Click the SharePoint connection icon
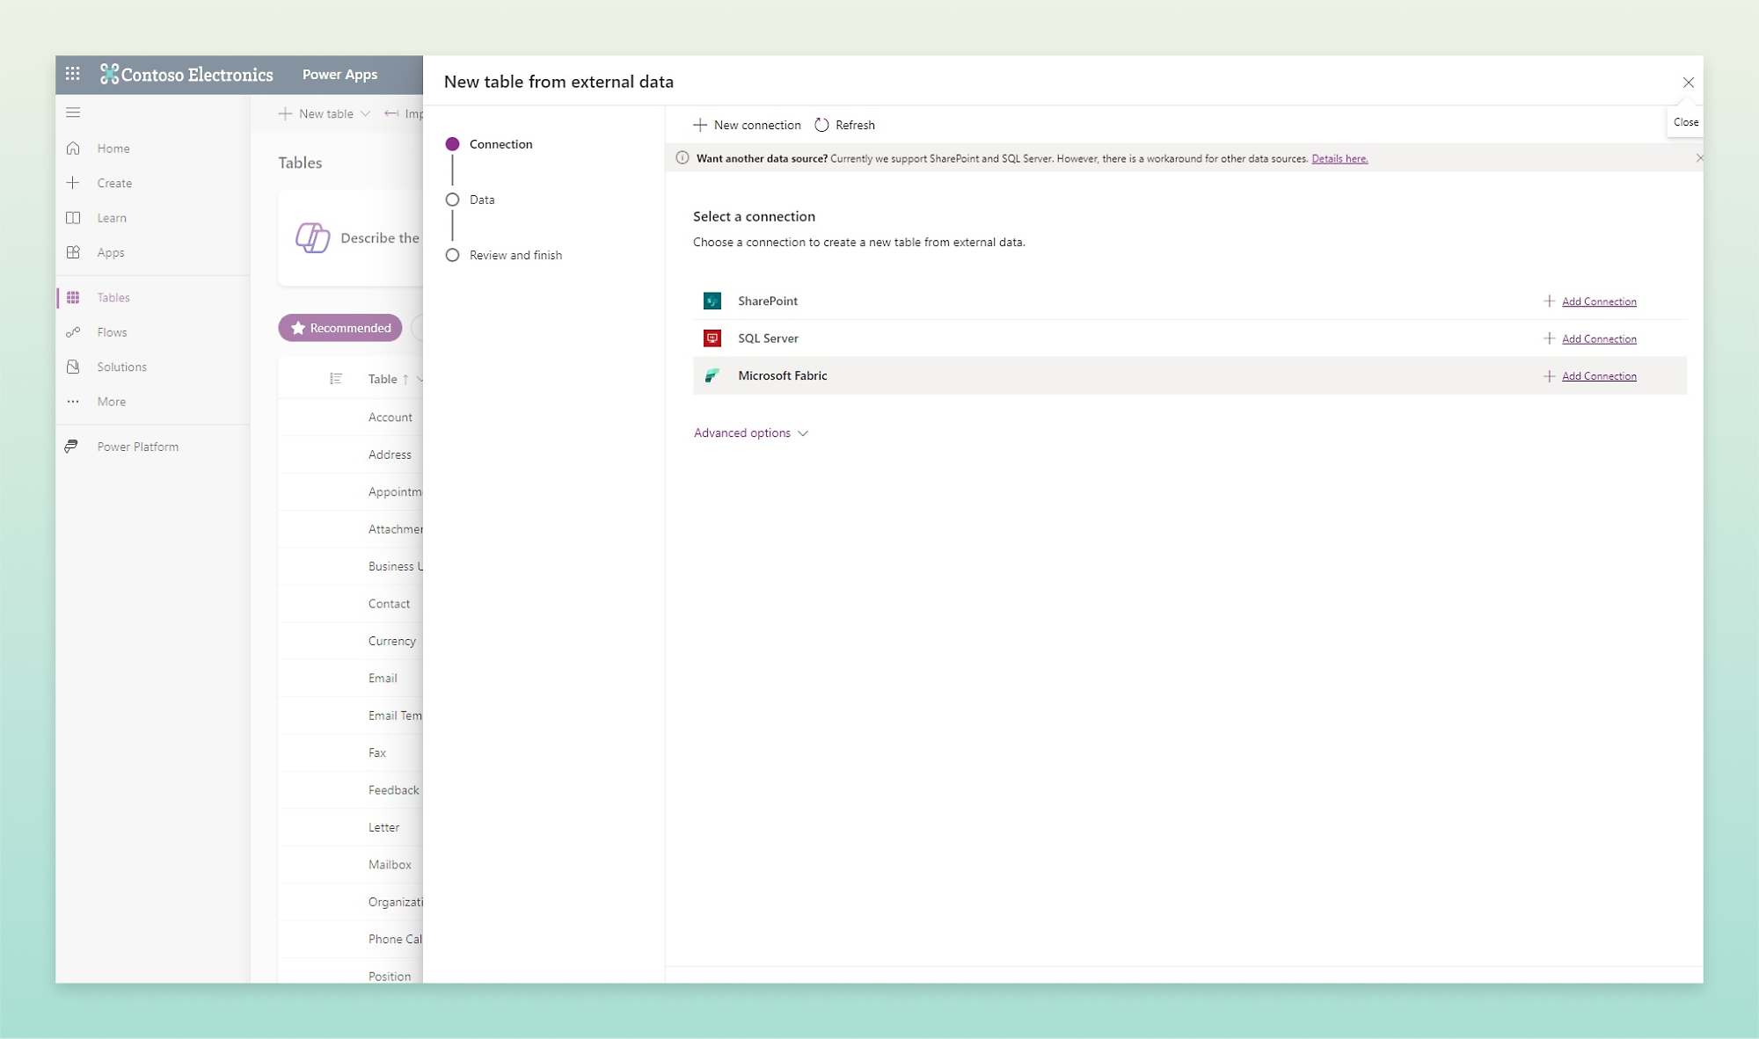This screenshot has width=1759, height=1039. point(714,301)
